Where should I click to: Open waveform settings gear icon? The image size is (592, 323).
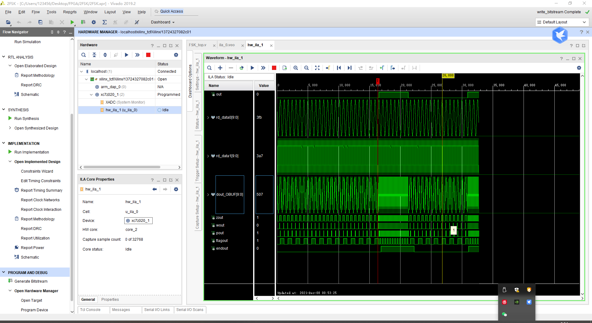tap(579, 68)
